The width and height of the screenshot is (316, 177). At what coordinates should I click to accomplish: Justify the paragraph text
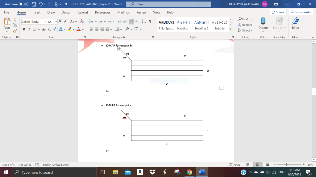pos(107,29)
